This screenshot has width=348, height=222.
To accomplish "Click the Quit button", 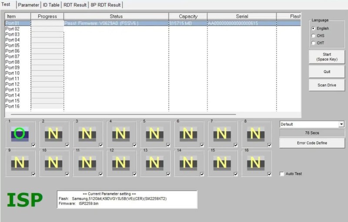I will 327,72.
